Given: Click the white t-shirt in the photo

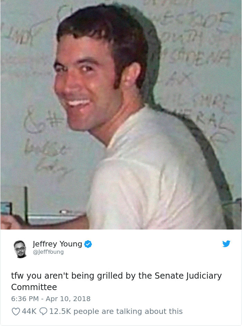Looking at the screenshot, I should tap(154, 173).
